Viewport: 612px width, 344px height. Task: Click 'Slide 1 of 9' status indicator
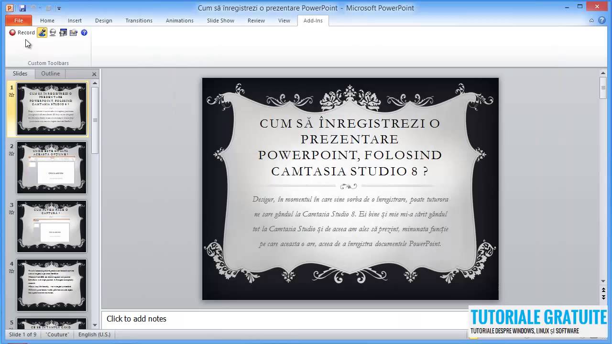[x=22, y=334]
